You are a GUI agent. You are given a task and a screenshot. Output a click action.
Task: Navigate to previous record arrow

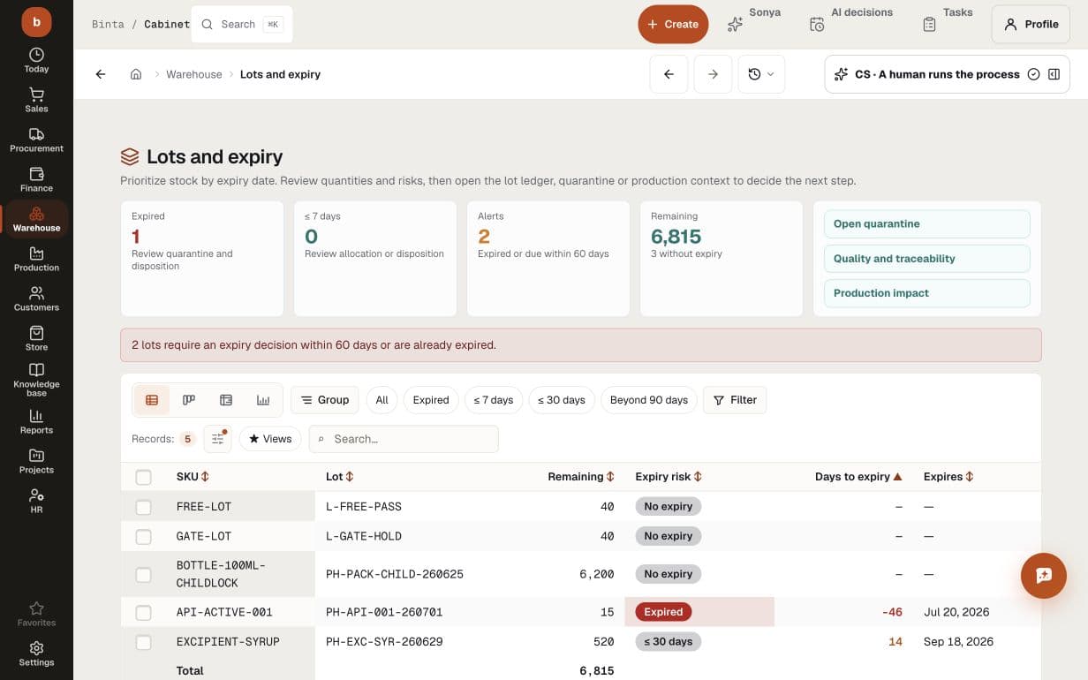pyautogui.click(x=669, y=74)
